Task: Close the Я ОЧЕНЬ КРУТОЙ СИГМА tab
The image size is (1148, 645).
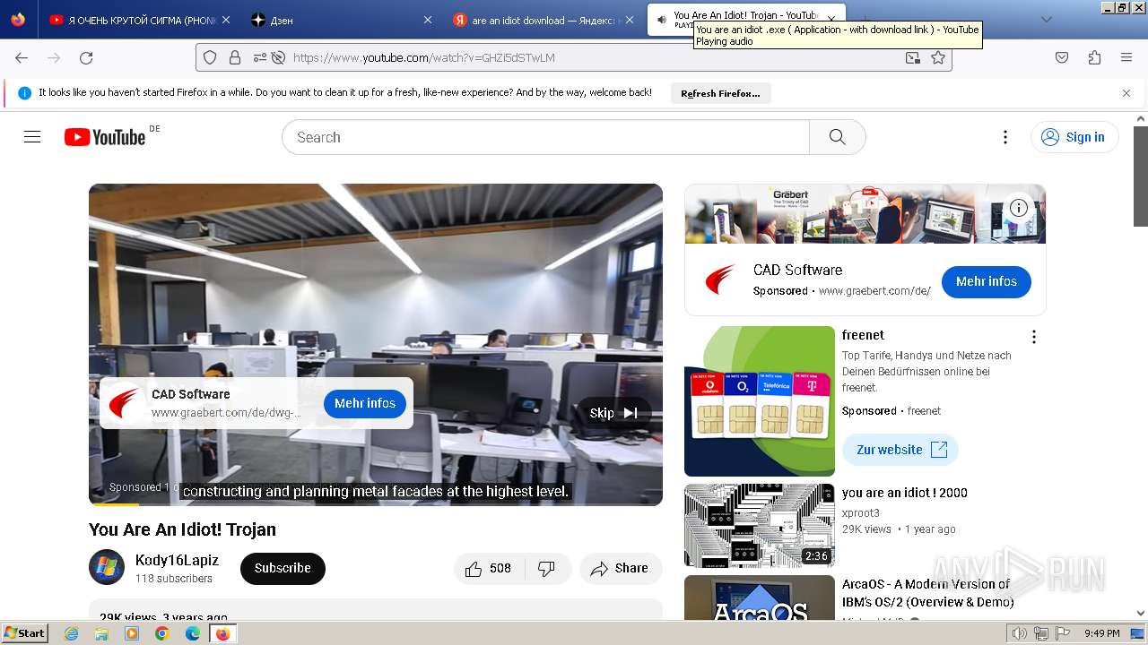Action: click(x=226, y=20)
